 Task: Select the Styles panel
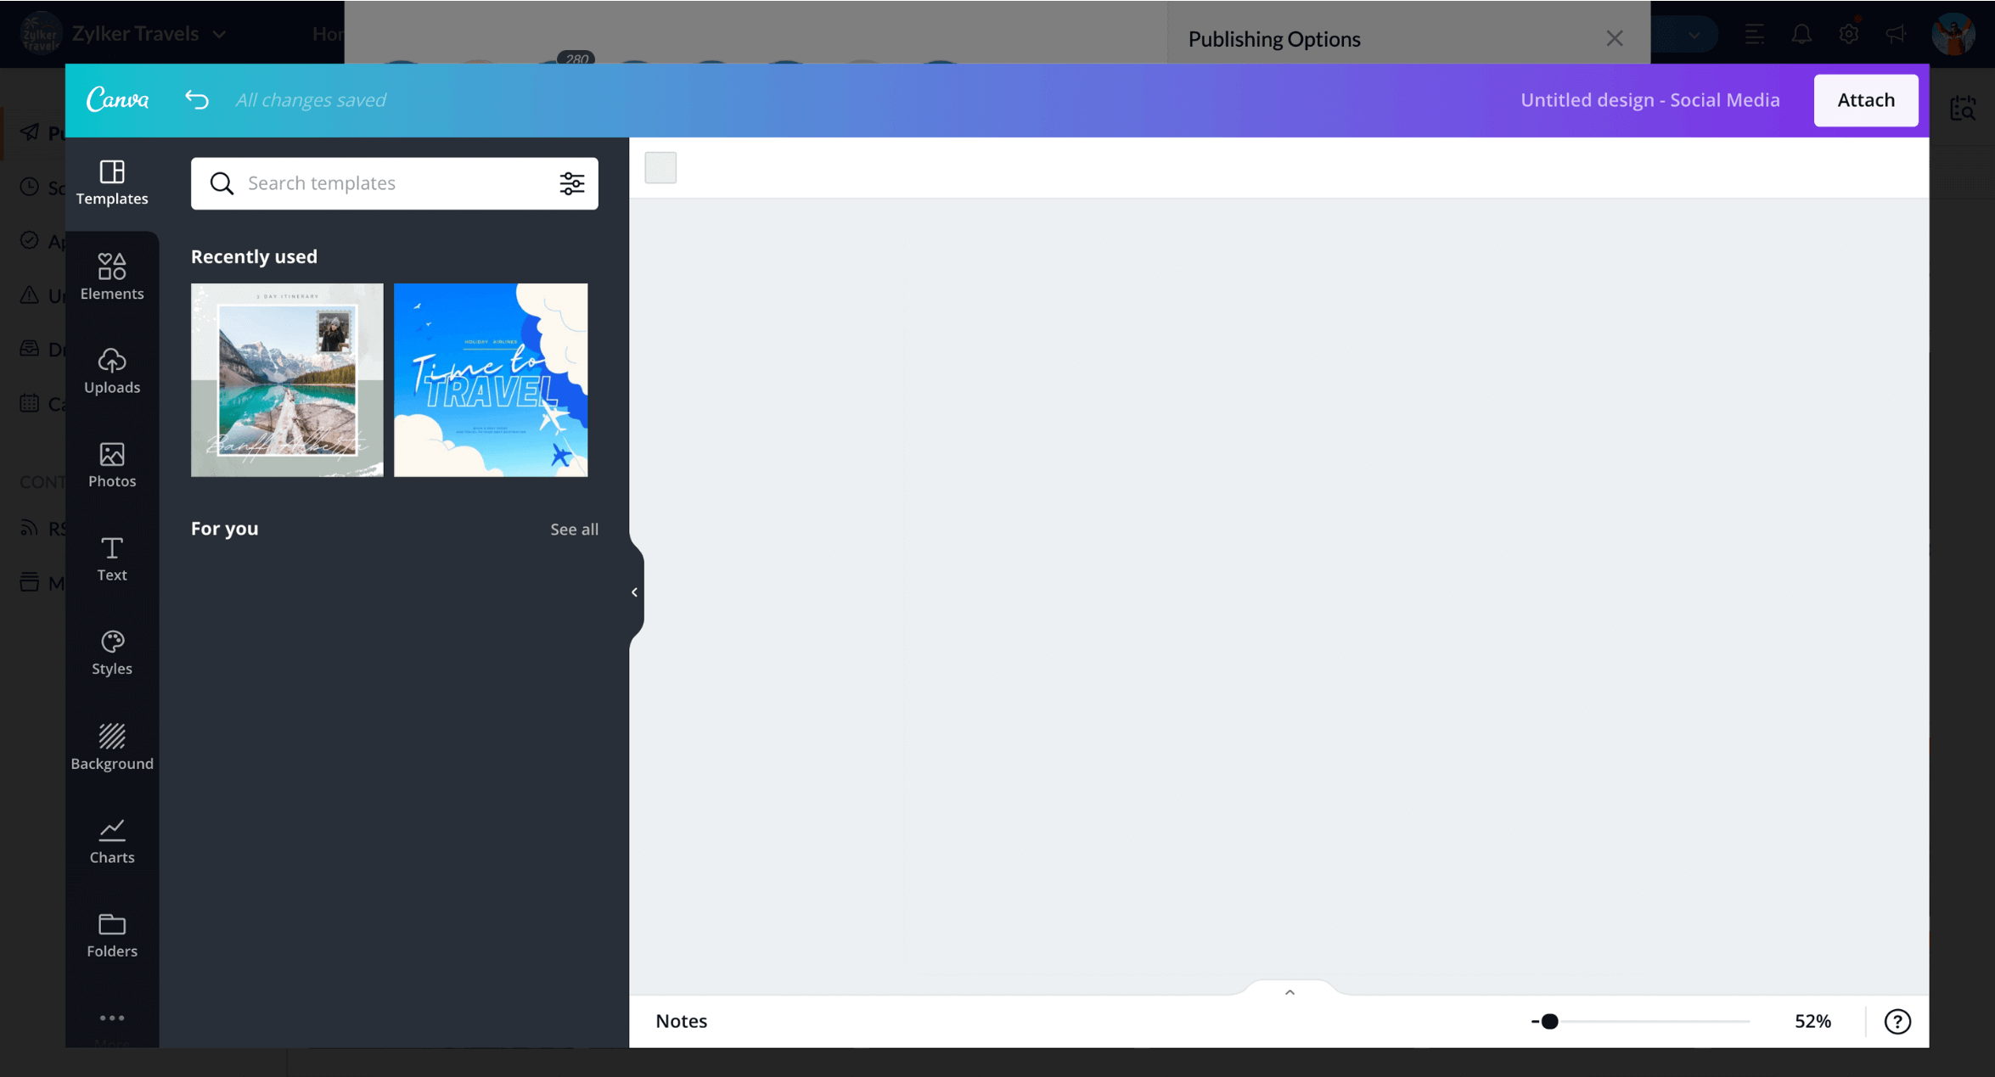pos(111,651)
